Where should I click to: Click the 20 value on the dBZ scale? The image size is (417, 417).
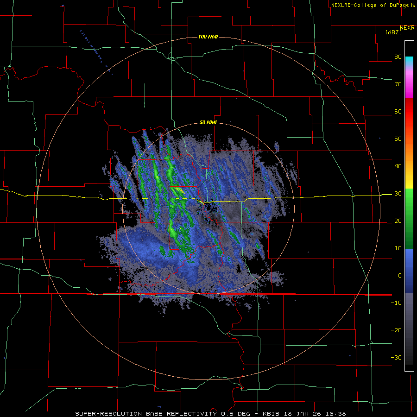398,221
